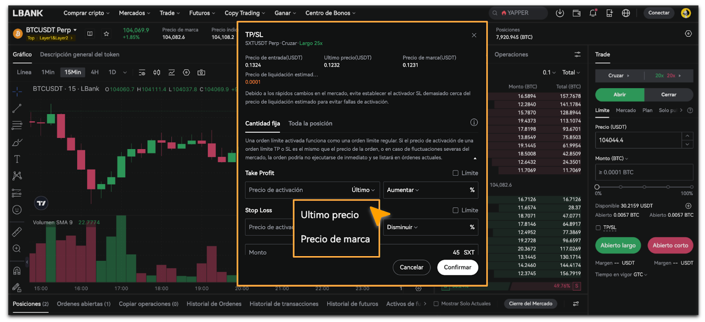
Task: Select the brush drawing tool
Action: [x=17, y=142]
